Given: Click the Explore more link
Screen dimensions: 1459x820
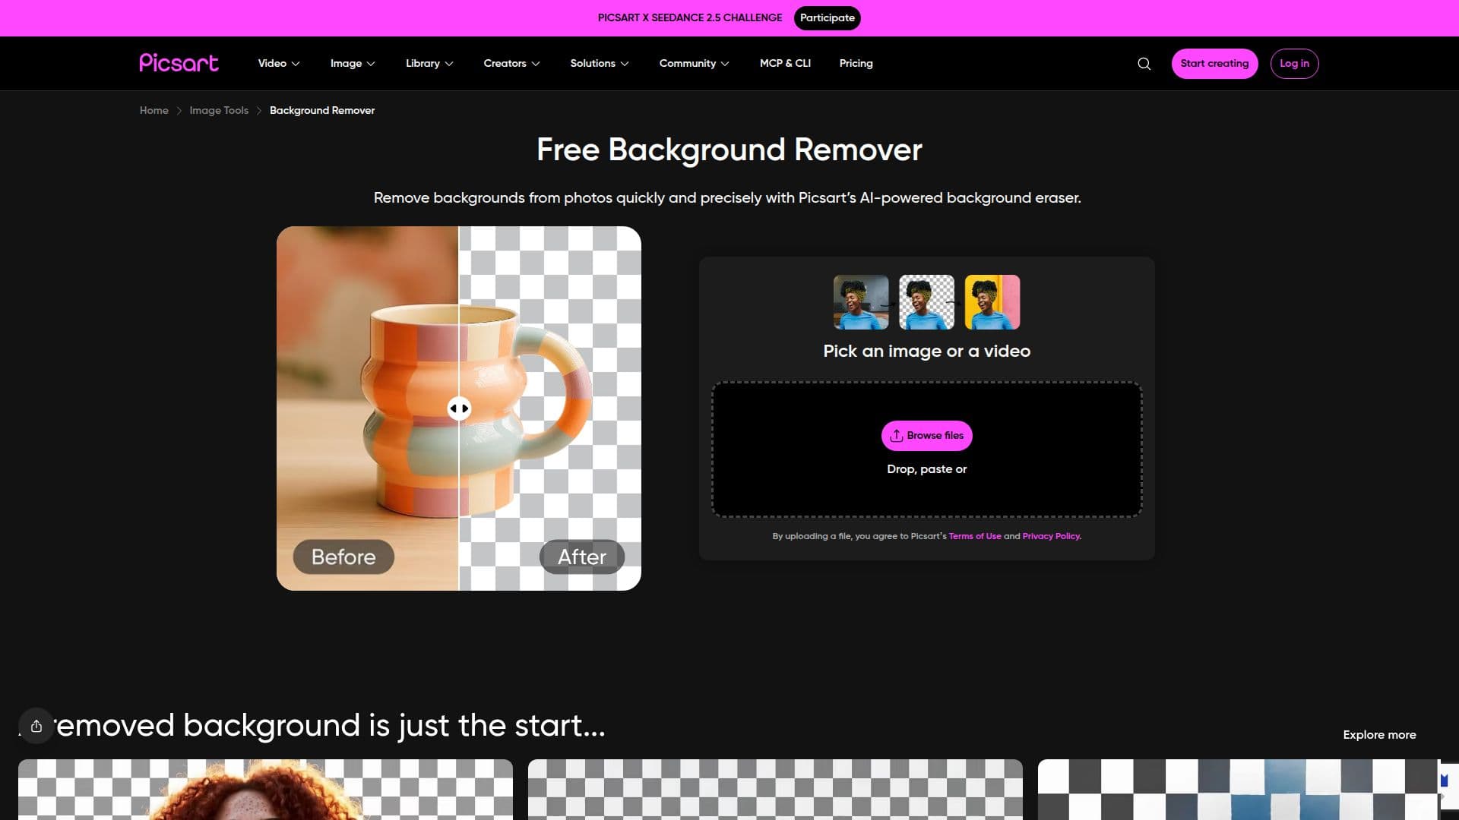Looking at the screenshot, I should [x=1379, y=734].
